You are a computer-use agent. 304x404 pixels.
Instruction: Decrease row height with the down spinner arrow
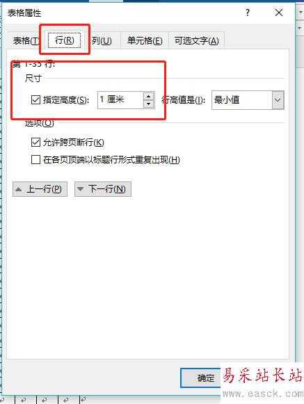click(x=148, y=104)
